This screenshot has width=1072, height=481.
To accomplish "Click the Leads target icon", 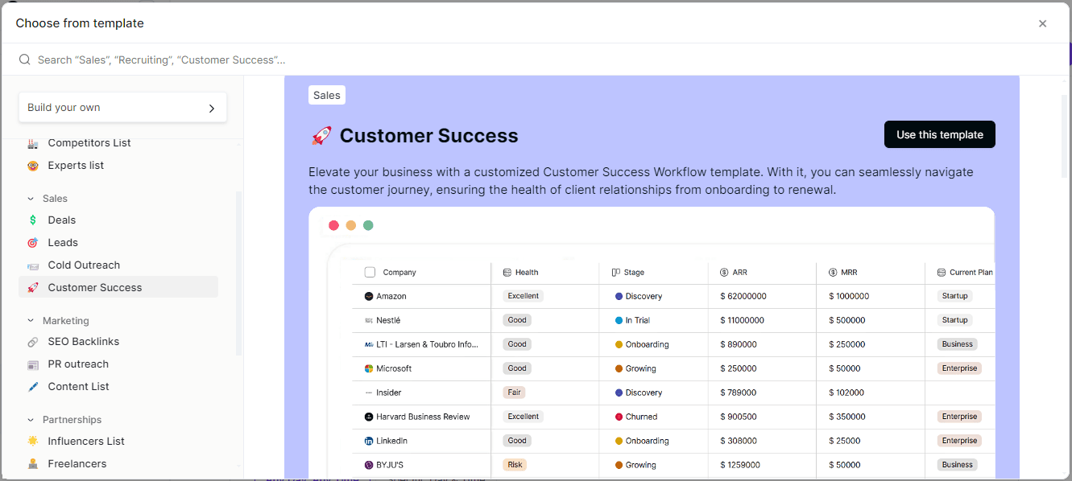I will [x=34, y=242].
